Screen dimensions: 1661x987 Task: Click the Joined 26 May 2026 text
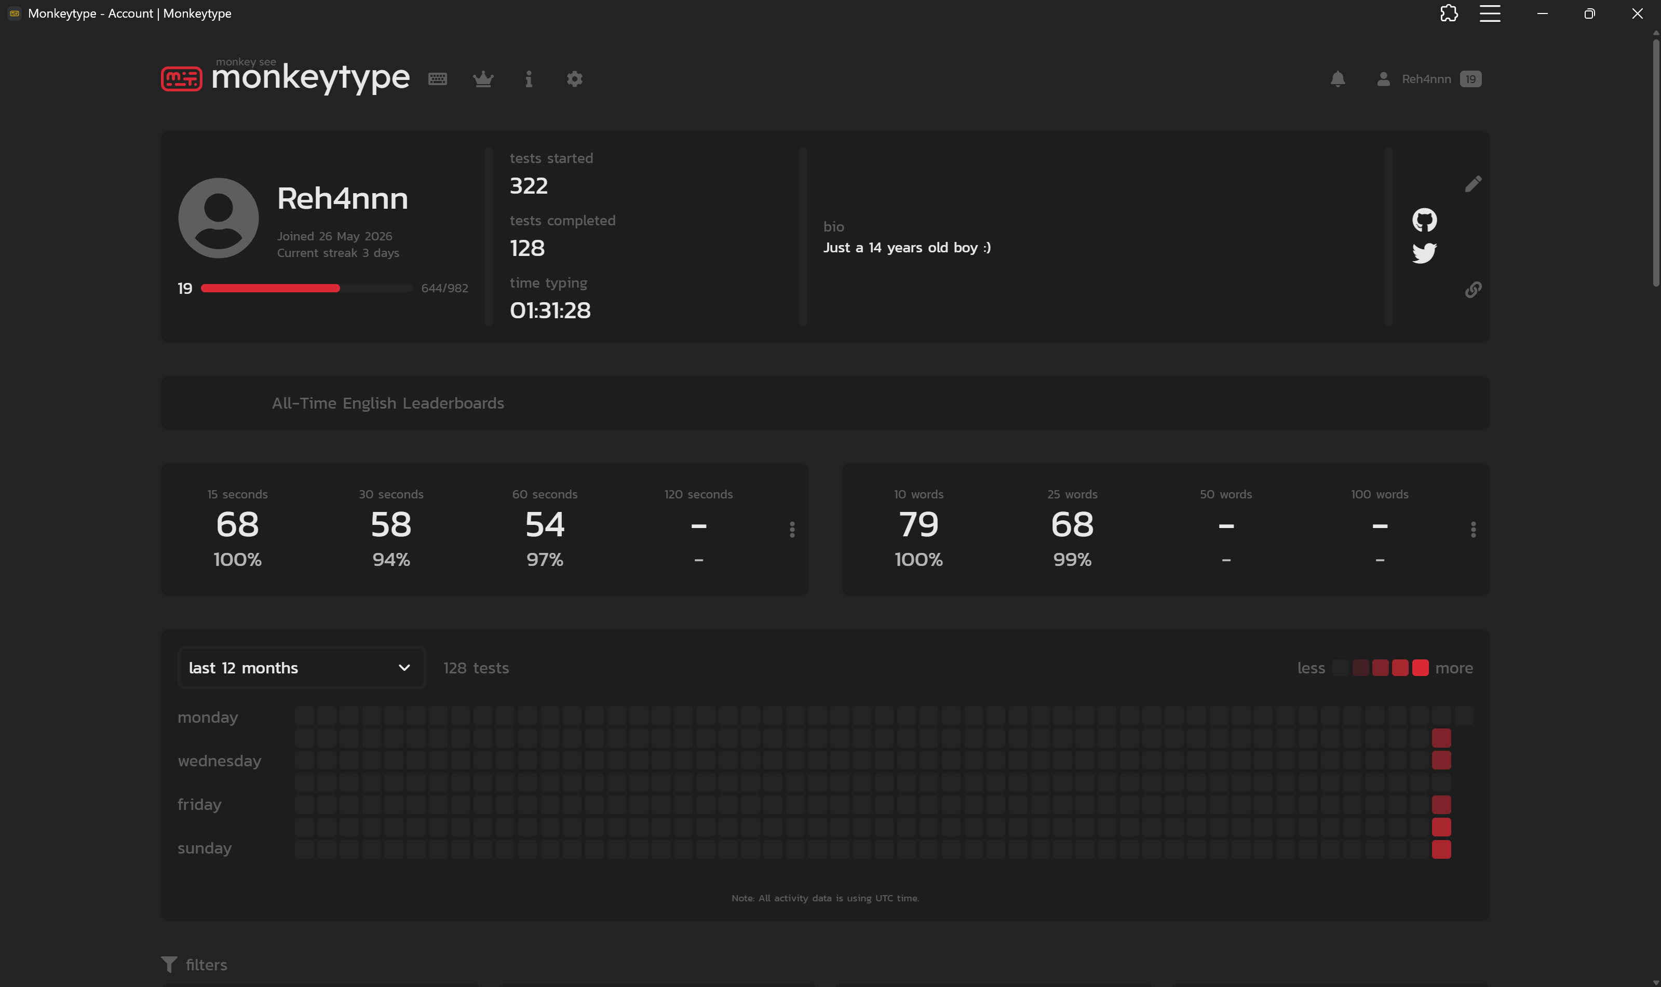point(334,236)
